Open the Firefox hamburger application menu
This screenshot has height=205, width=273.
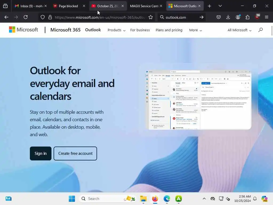[267, 17]
